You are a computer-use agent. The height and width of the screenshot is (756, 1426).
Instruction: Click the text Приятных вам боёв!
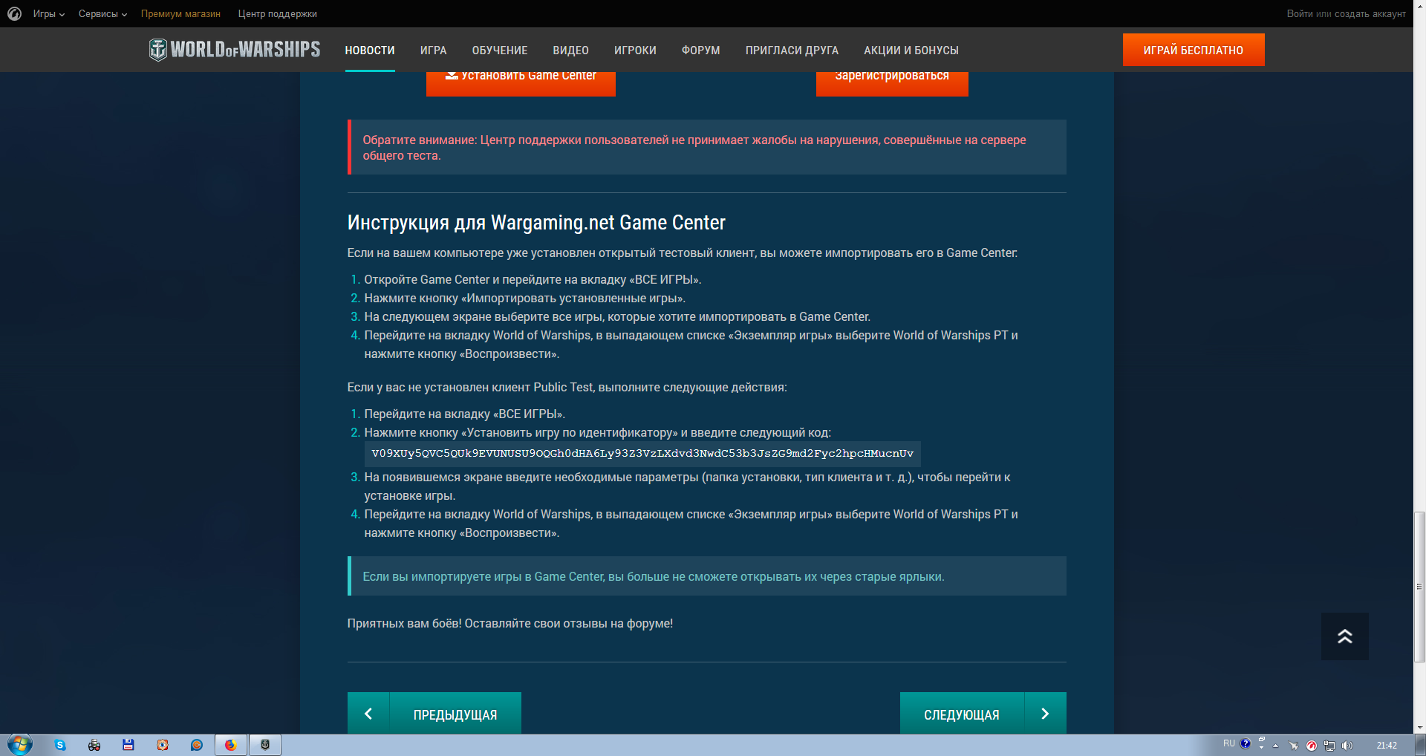(x=405, y=623)
